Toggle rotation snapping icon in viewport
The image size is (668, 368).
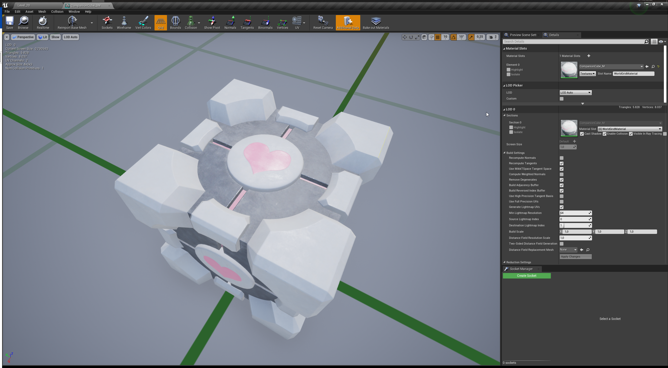[x=453, y=37]
